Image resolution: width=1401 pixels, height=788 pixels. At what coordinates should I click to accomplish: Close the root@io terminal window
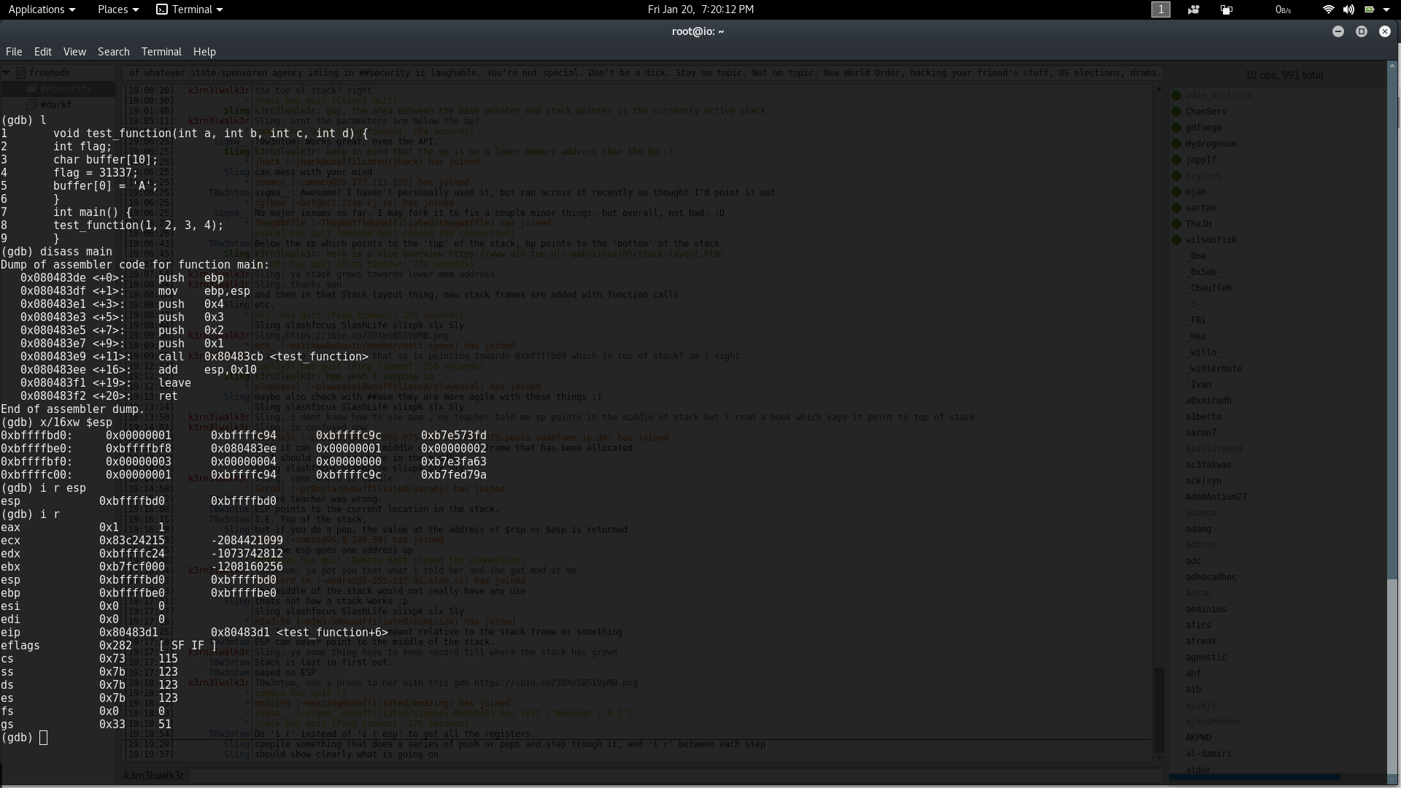(x=1385, y=31)
